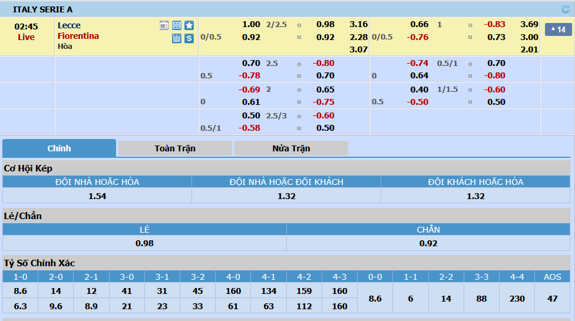Select correct score 3-0 odds 41

click(x=127, y=291)
